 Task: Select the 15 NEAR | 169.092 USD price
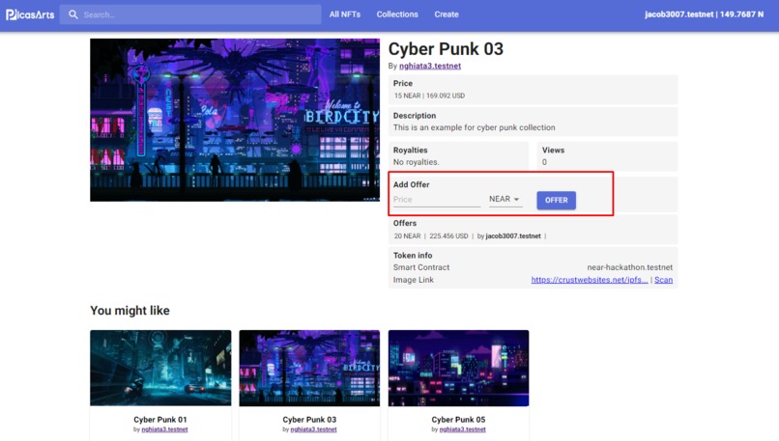pyautogui.click(x=429, y=96)
